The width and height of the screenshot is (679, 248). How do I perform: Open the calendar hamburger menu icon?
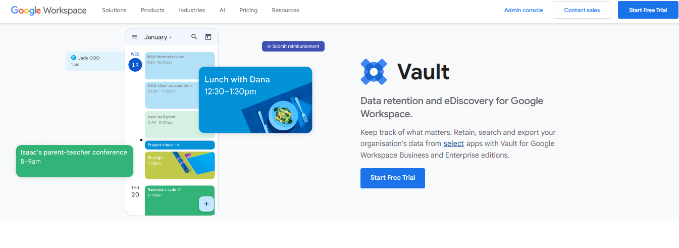tap(134, 37)
